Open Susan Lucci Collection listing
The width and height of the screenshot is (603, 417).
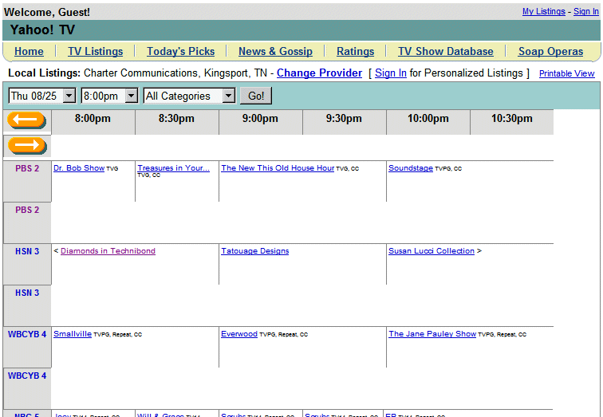432,251
